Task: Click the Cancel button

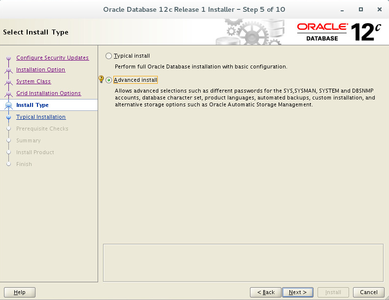Action: point(368,292)
